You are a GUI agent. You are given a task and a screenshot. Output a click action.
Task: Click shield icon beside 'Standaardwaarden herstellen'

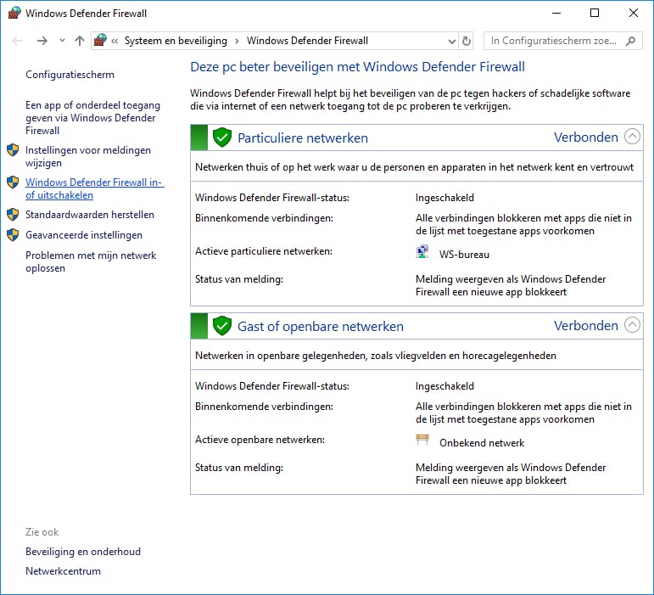click(13, 215)
